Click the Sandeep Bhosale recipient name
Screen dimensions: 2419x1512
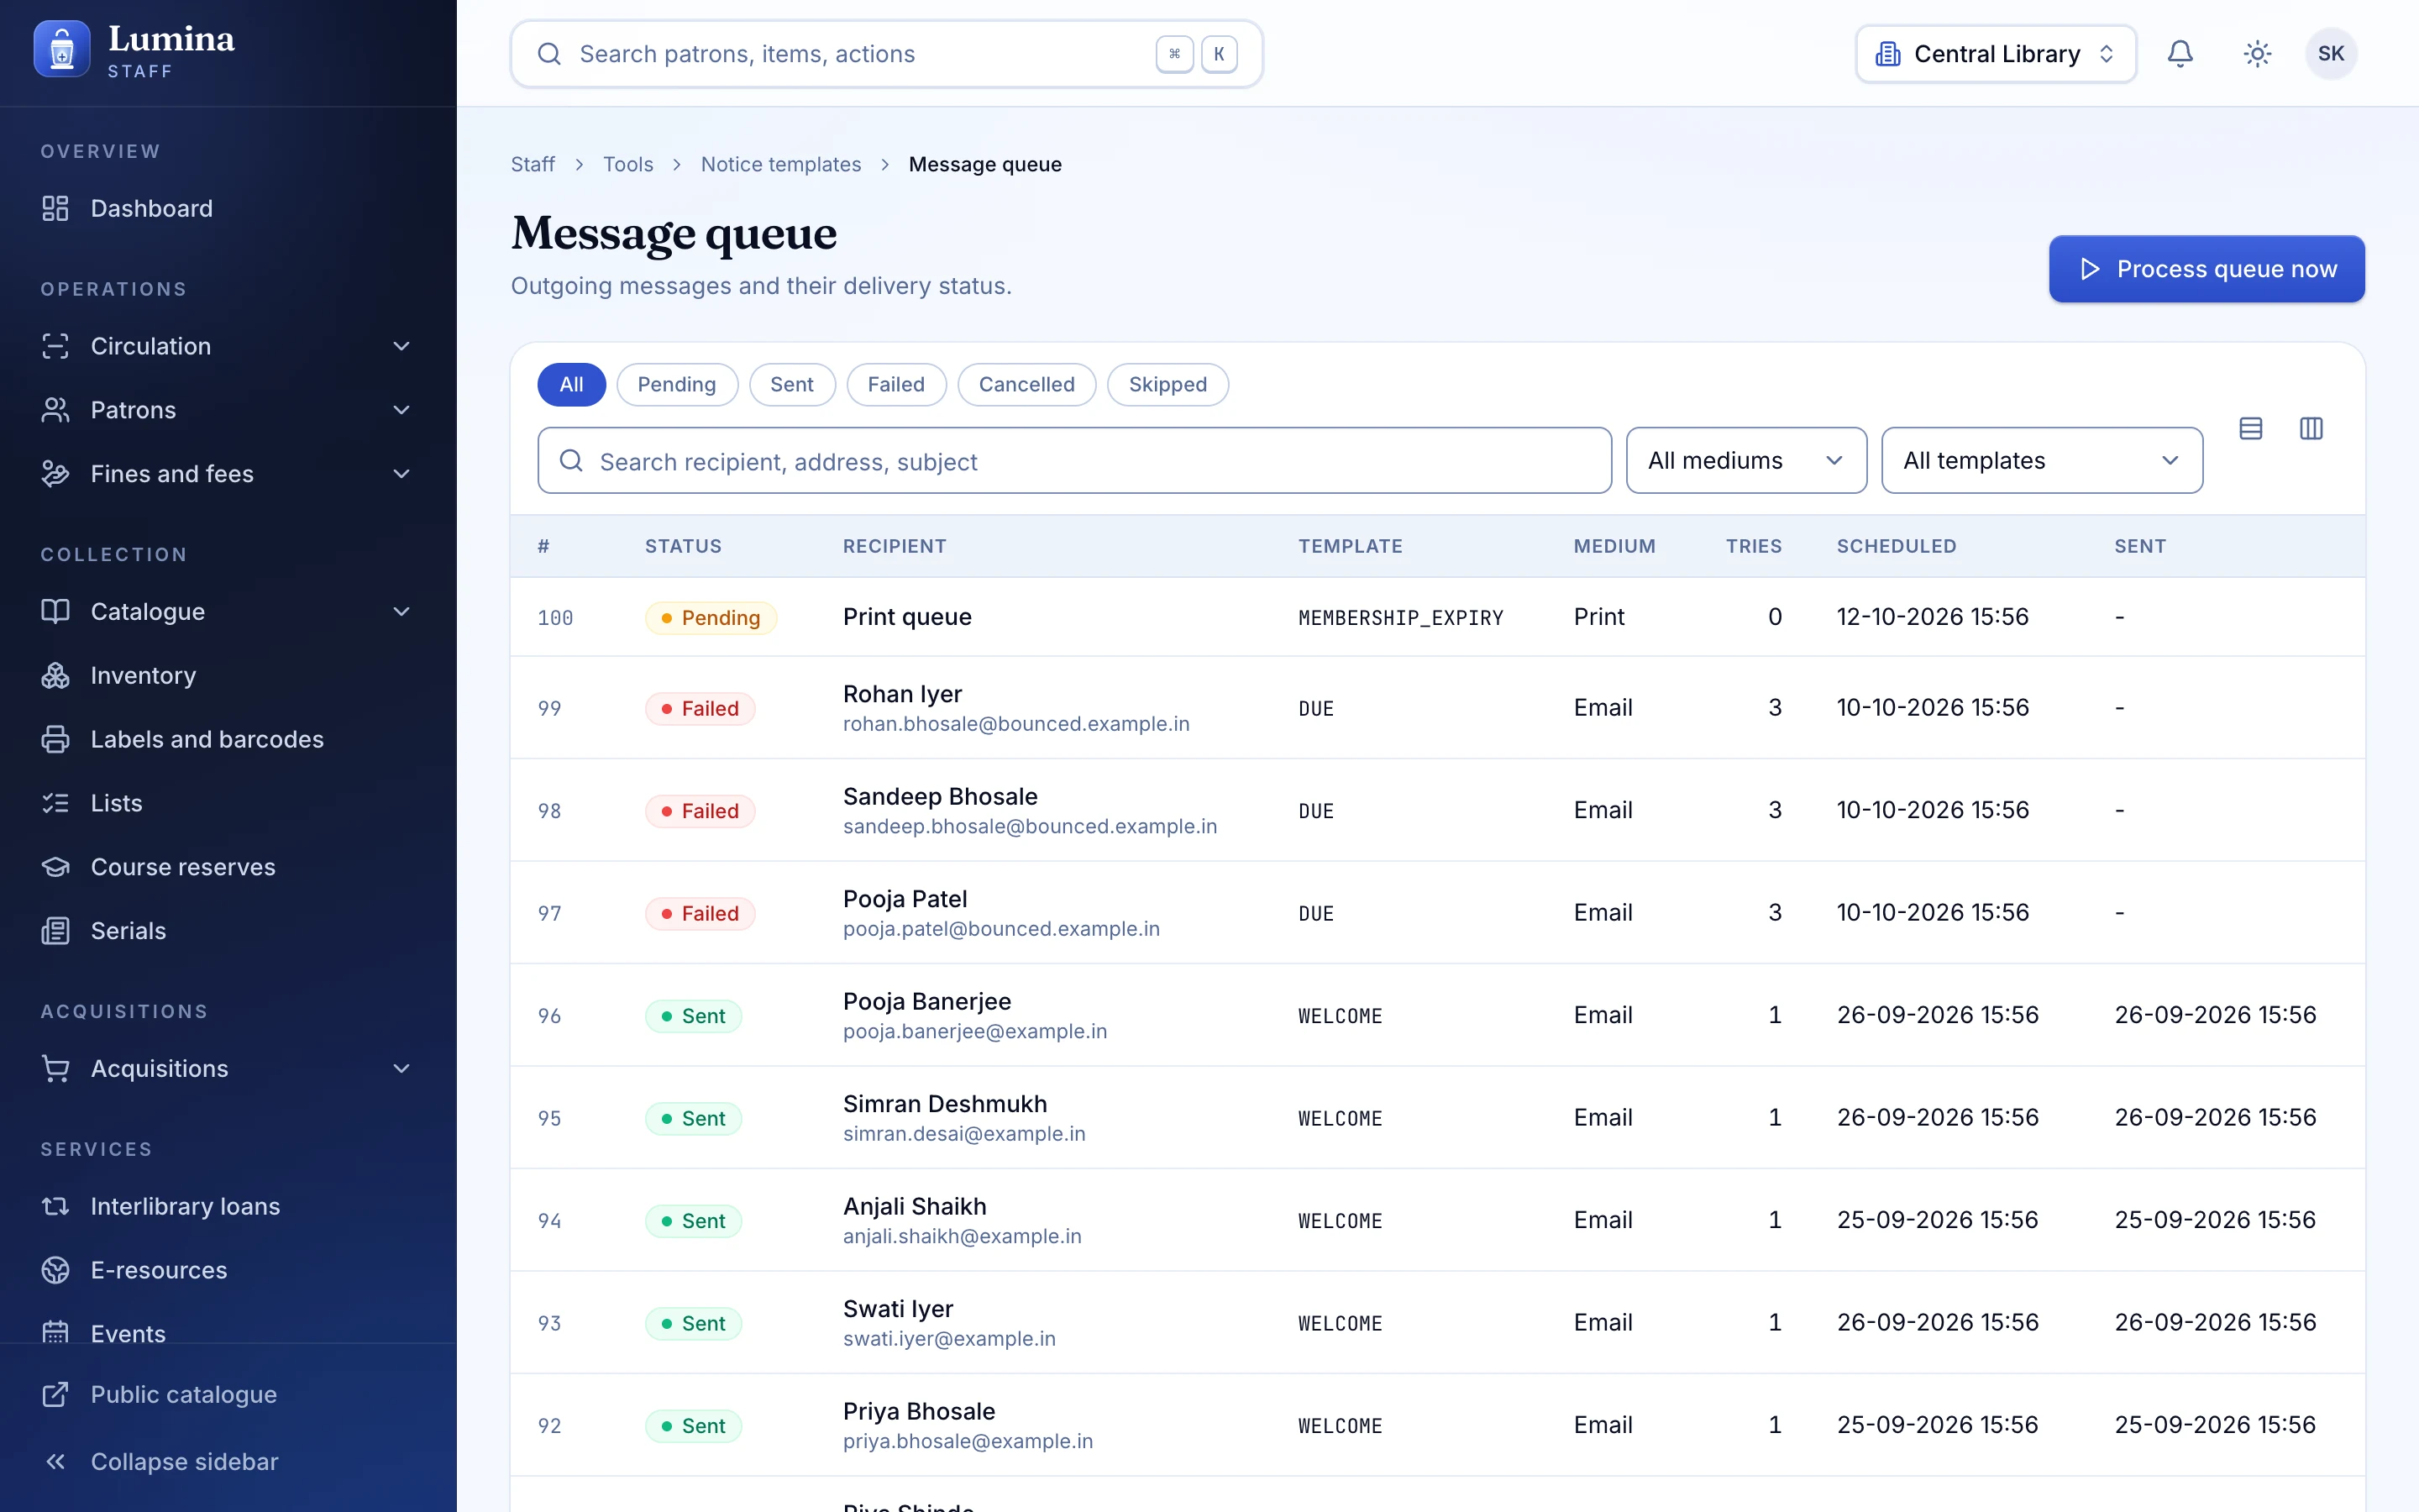coord(940,796)
